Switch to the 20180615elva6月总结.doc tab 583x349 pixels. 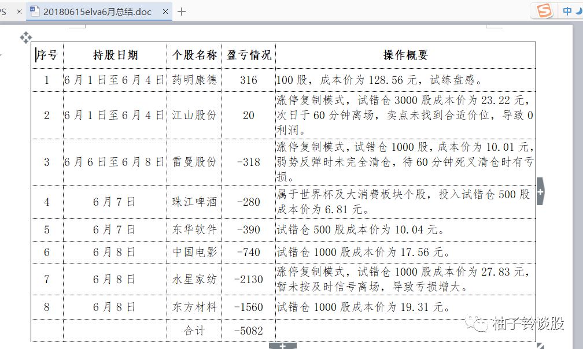99,12
